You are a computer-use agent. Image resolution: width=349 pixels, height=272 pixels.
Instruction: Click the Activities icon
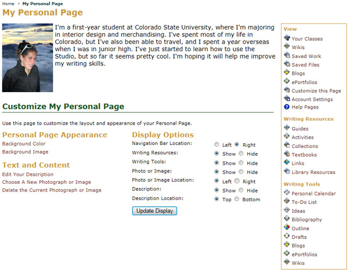click(287, 136)
